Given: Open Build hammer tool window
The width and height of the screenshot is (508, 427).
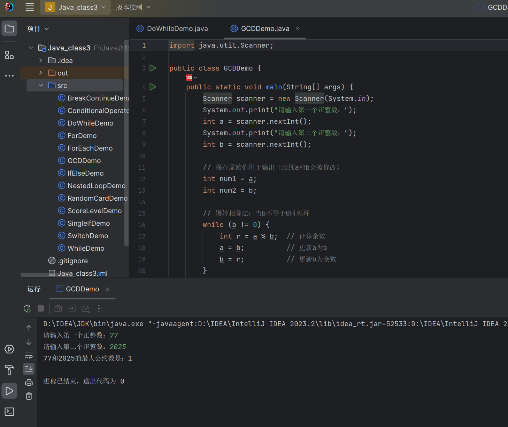Looking at the screenshot, I should [9, 370].
